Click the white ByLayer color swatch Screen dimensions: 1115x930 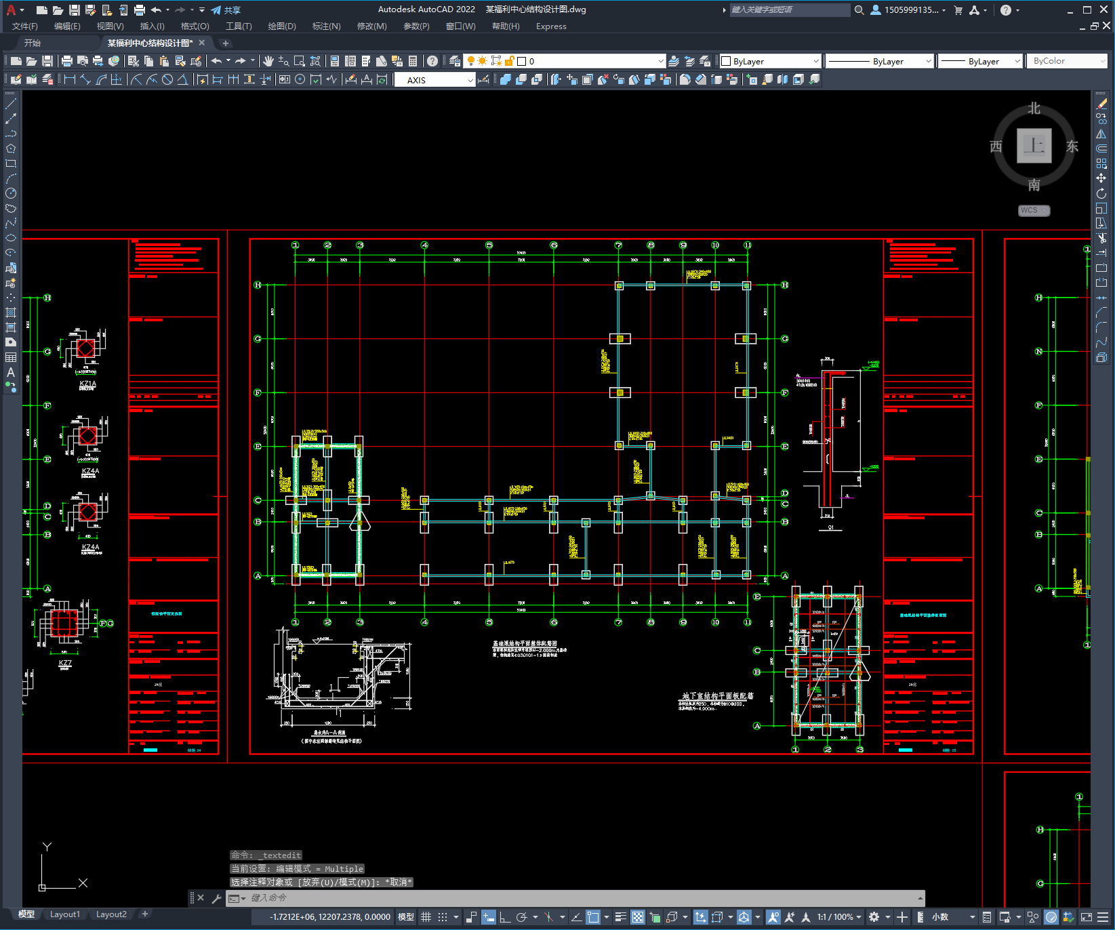[x=726, y=61]
